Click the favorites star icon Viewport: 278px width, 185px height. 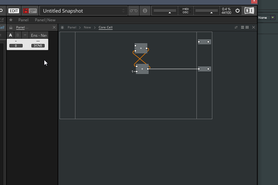(x=11, y=20)
